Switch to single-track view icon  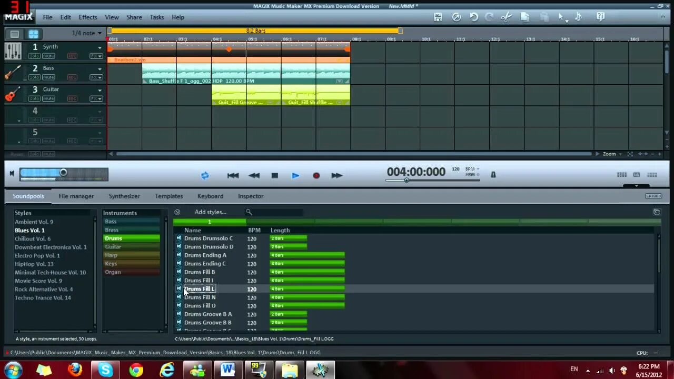[x=15, y=34]
